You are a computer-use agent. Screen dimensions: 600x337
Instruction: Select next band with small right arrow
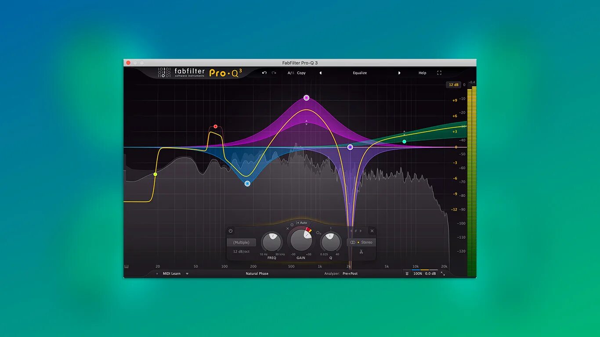tap(361, 231)
